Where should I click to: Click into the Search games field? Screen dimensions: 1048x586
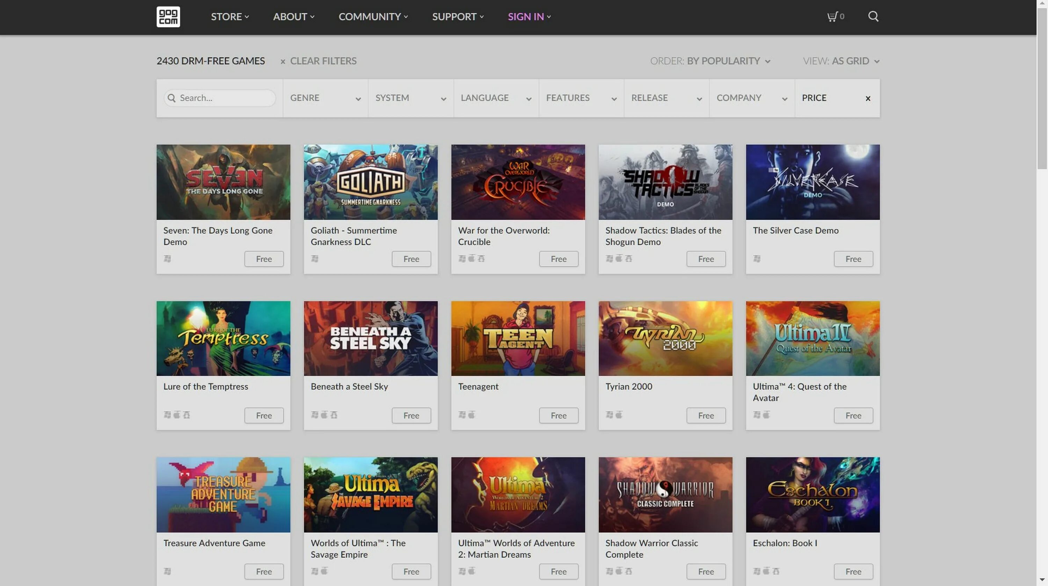coord(225,98)
